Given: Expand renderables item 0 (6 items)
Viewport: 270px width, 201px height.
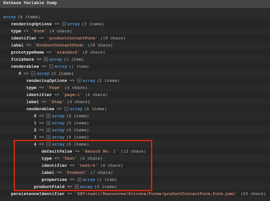Looking at the screenshot, I should (49, 116).
